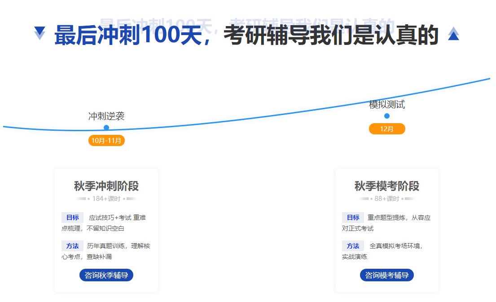Toggle the 10月-11月 date badge

point(107,140)
